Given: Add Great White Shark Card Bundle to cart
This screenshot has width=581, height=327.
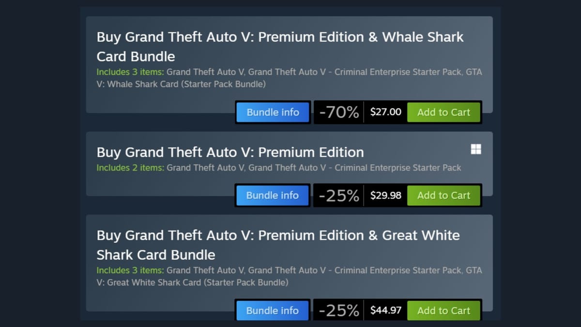Looking at the screenshot, I should [x=443, y=311].
